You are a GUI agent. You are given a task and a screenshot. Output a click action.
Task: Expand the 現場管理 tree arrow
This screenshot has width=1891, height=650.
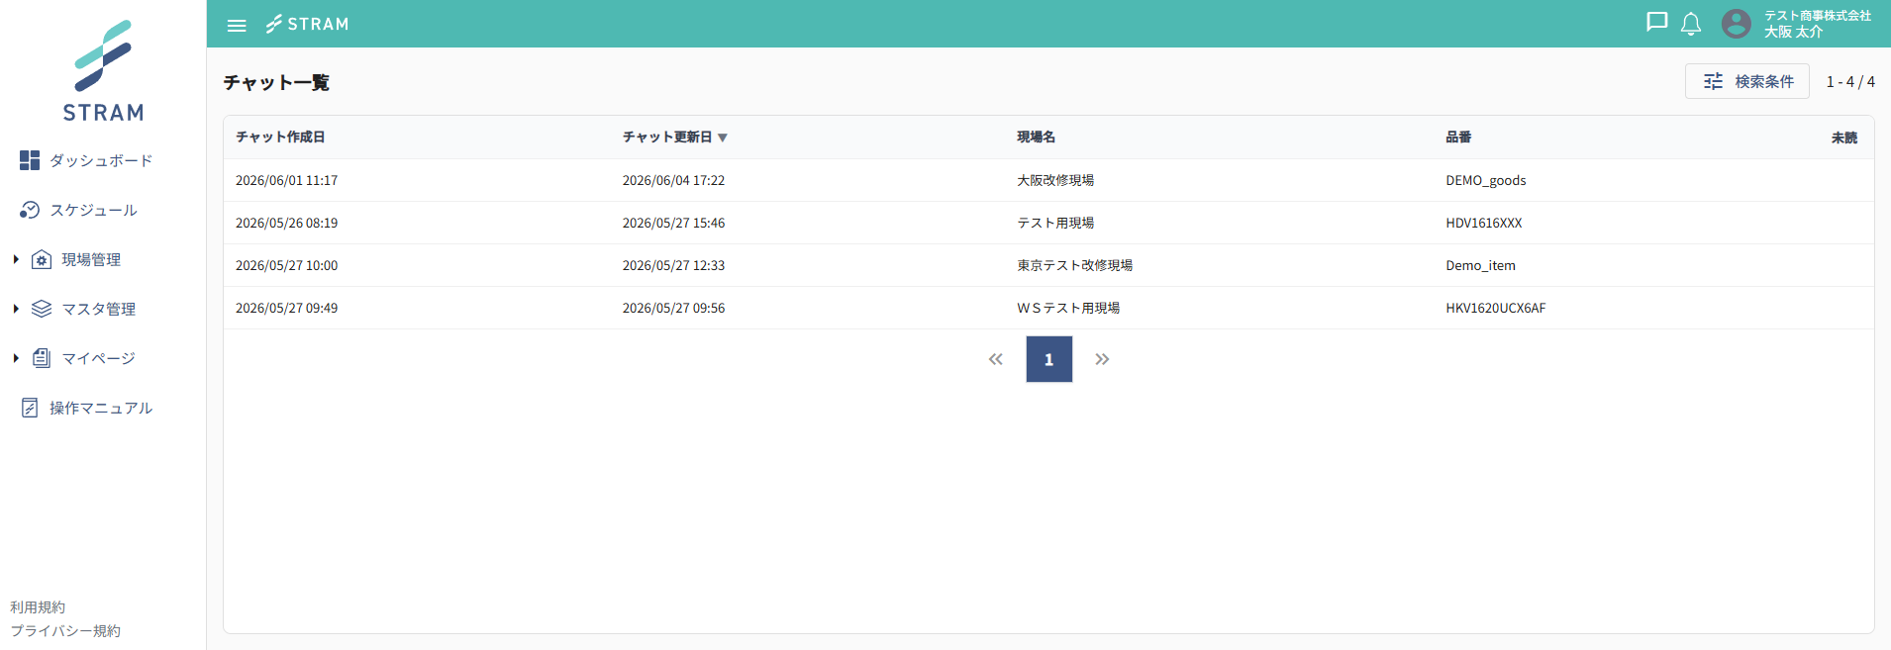(x=16, y=259)
